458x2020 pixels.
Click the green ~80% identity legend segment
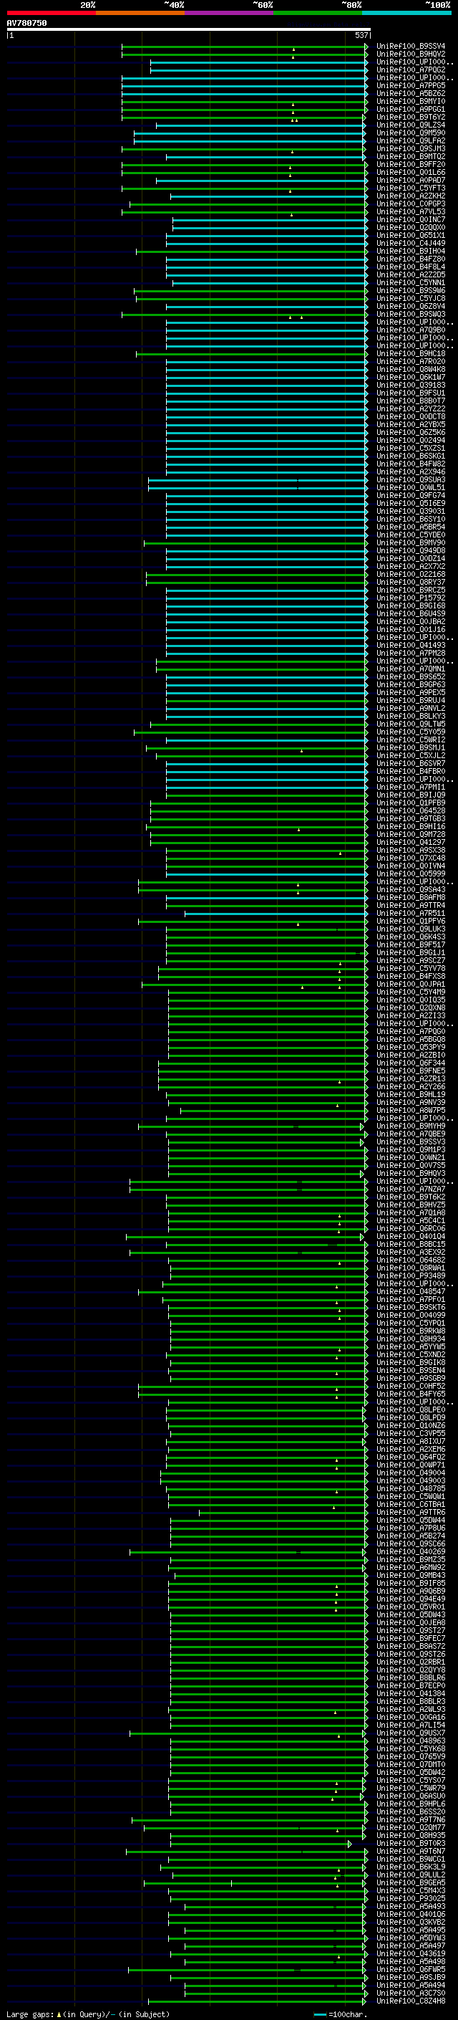click(318, 13)
